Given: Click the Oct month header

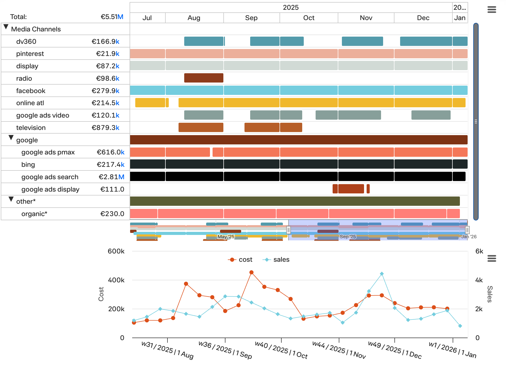Looking at the screenshot, I should (309, 18).
